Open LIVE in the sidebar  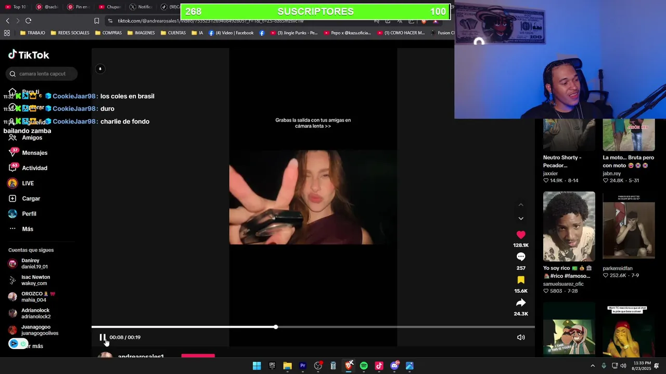[21, 183]
